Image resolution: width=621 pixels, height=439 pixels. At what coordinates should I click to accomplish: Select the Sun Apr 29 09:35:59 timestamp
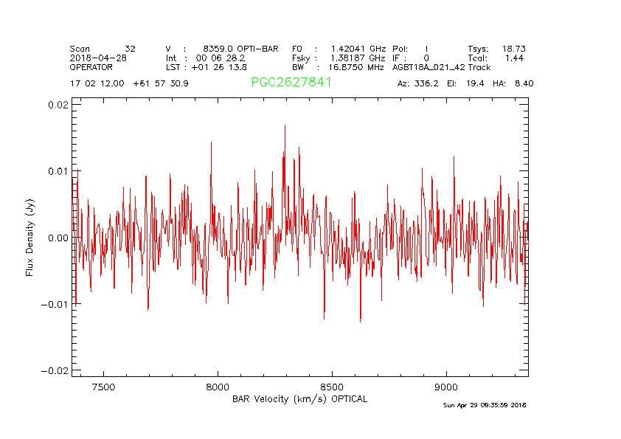(485, 405)
